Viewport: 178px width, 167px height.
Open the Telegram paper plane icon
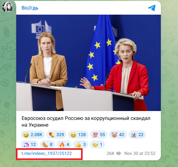coord(152,8)
